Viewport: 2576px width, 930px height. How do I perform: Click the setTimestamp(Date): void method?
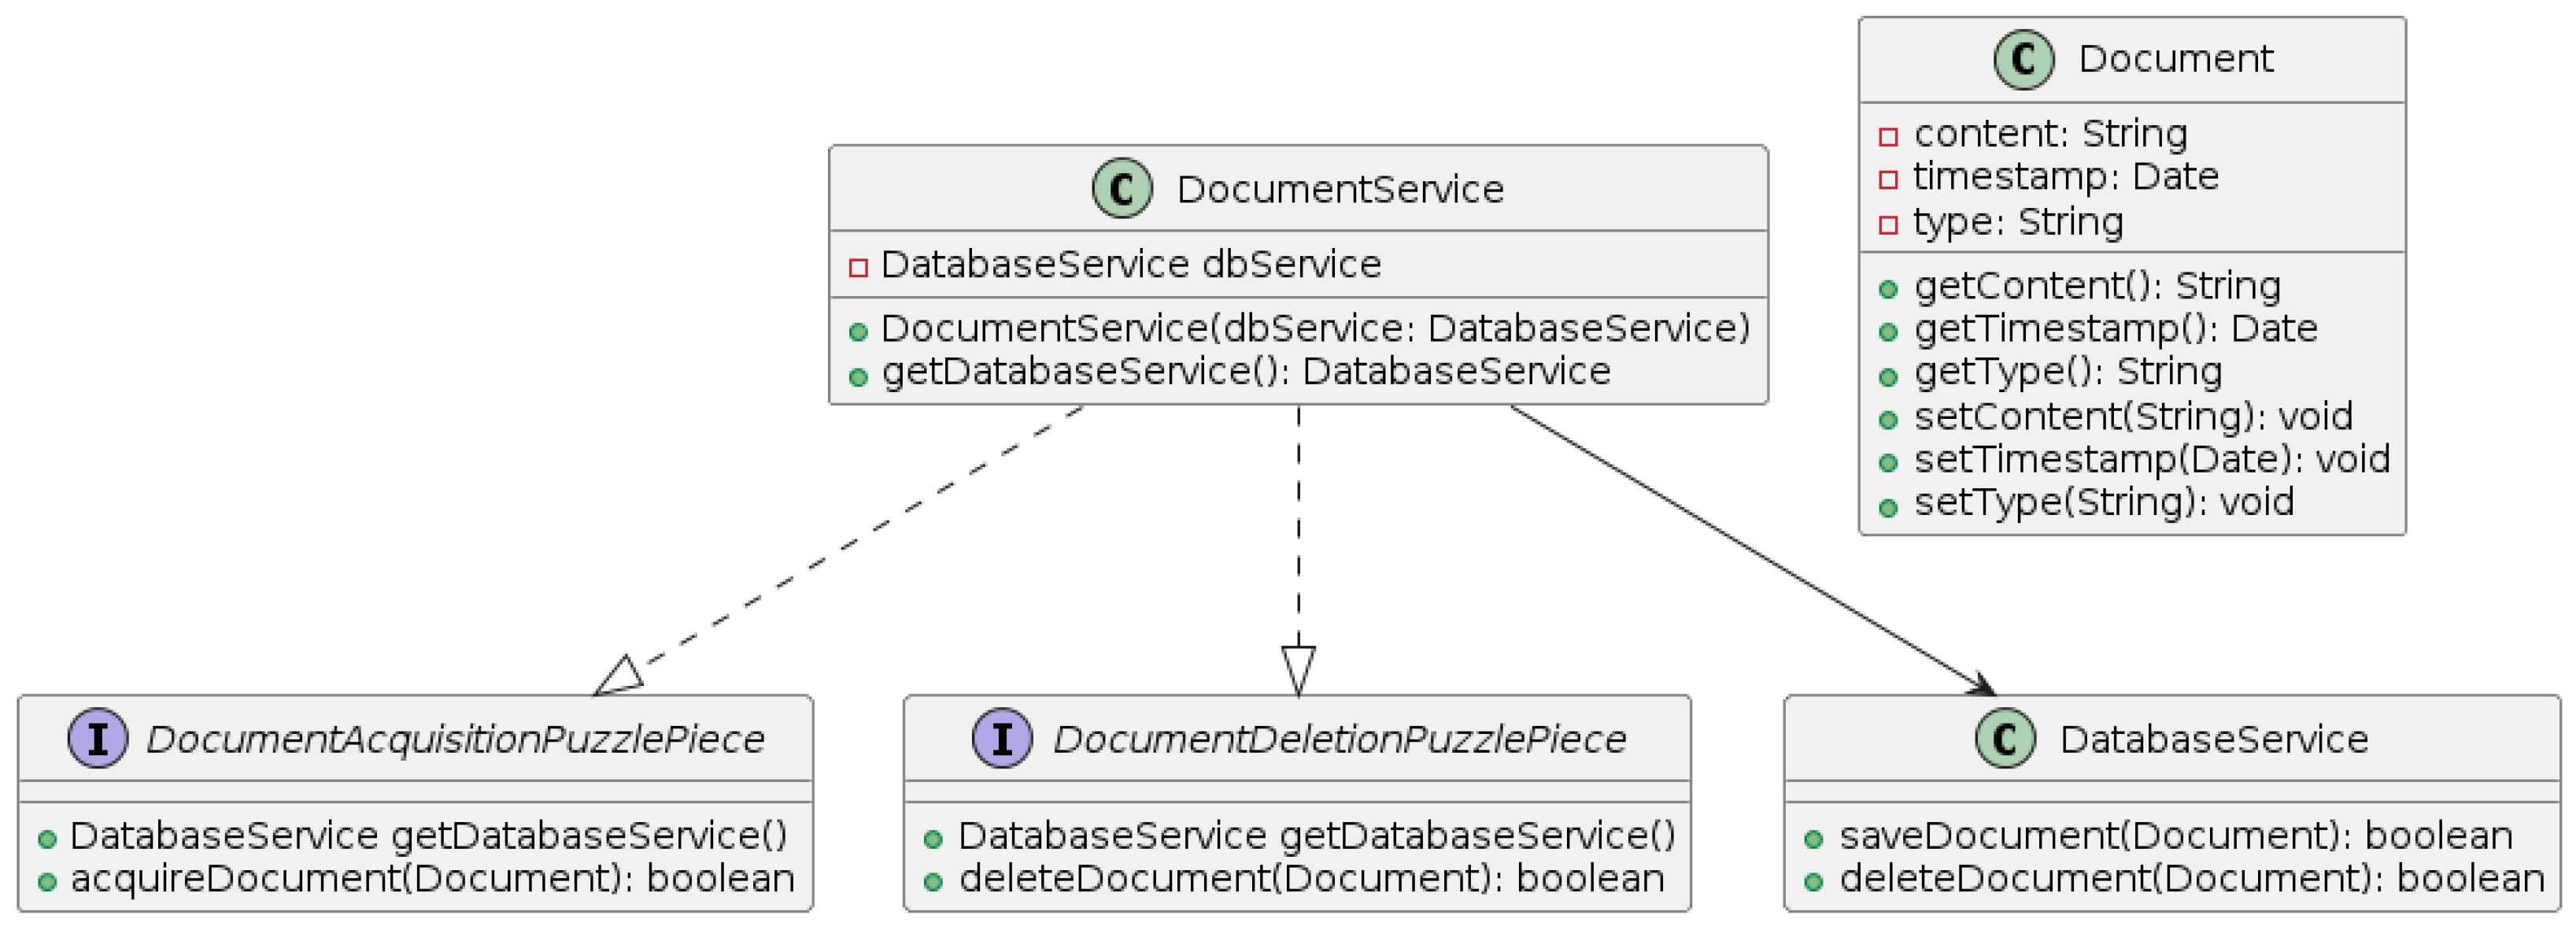coord(2151,460)
